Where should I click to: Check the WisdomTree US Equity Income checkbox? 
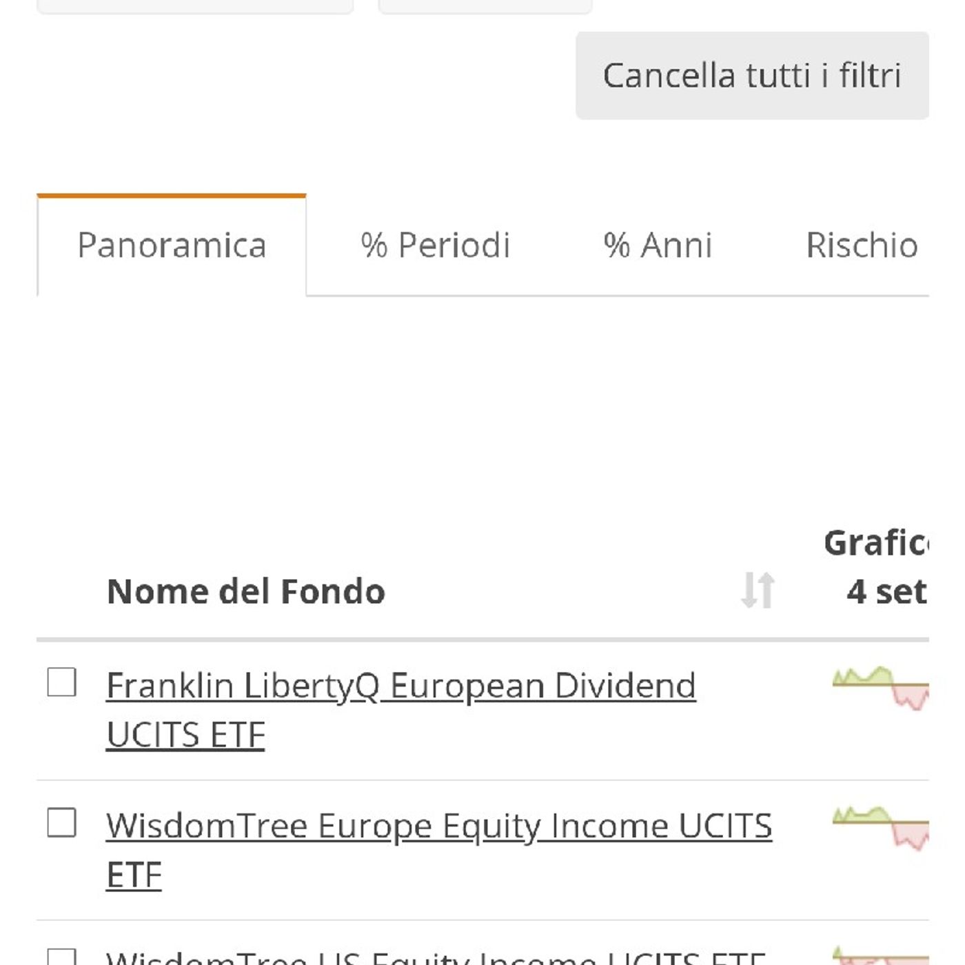click(x=62, y=958)
